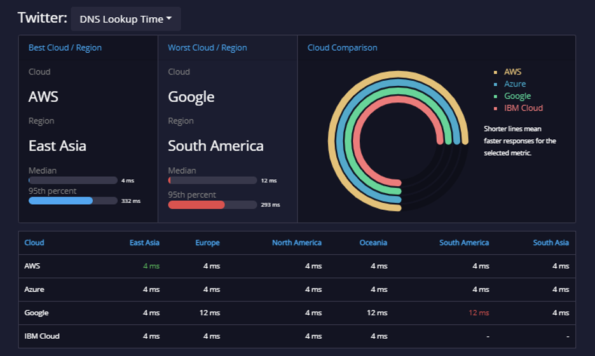This screenshot has height=356, width=595.
Task: Select AWS in the chart legend
Action: (x=512, y=72)
